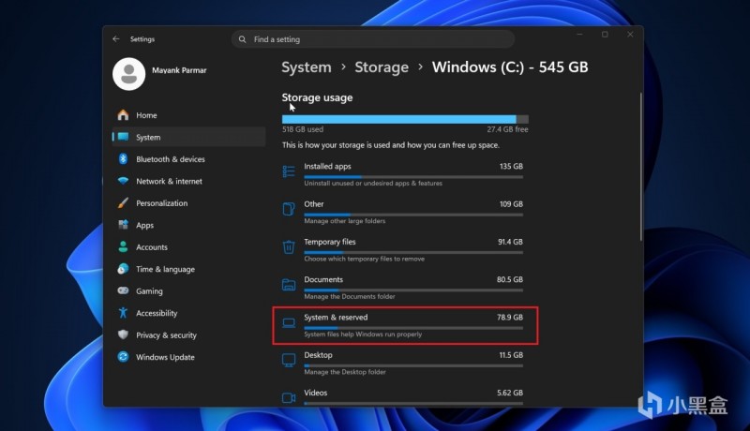
Task: Click the System monitor icon in sidebar
Action: tap(123, 137)
